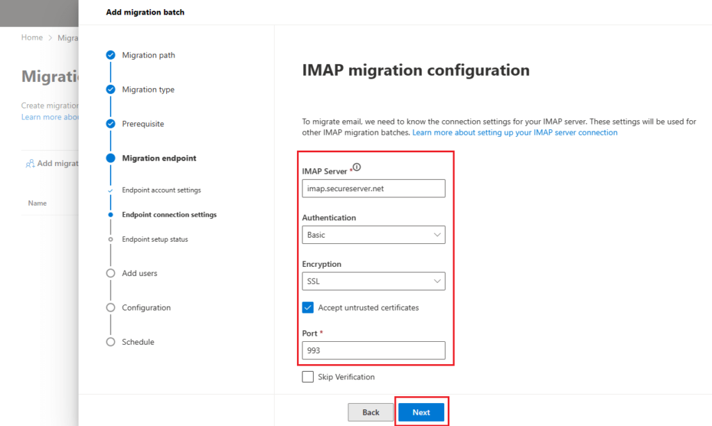Click the checkmark icon on Migration path step
Viewport: 712px width, 426px height.
111,55
